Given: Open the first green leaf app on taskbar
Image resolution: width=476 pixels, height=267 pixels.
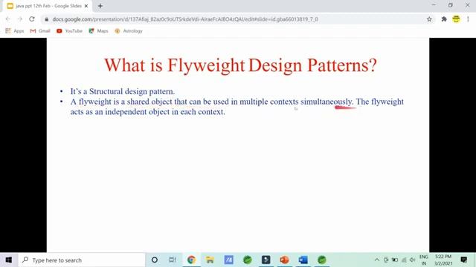Looking at the screenshot, I should [248, 260].
